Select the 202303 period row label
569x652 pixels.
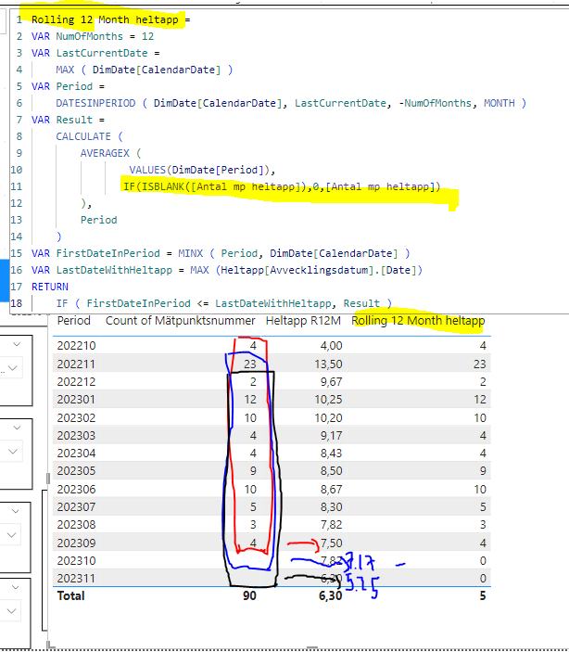76,435
